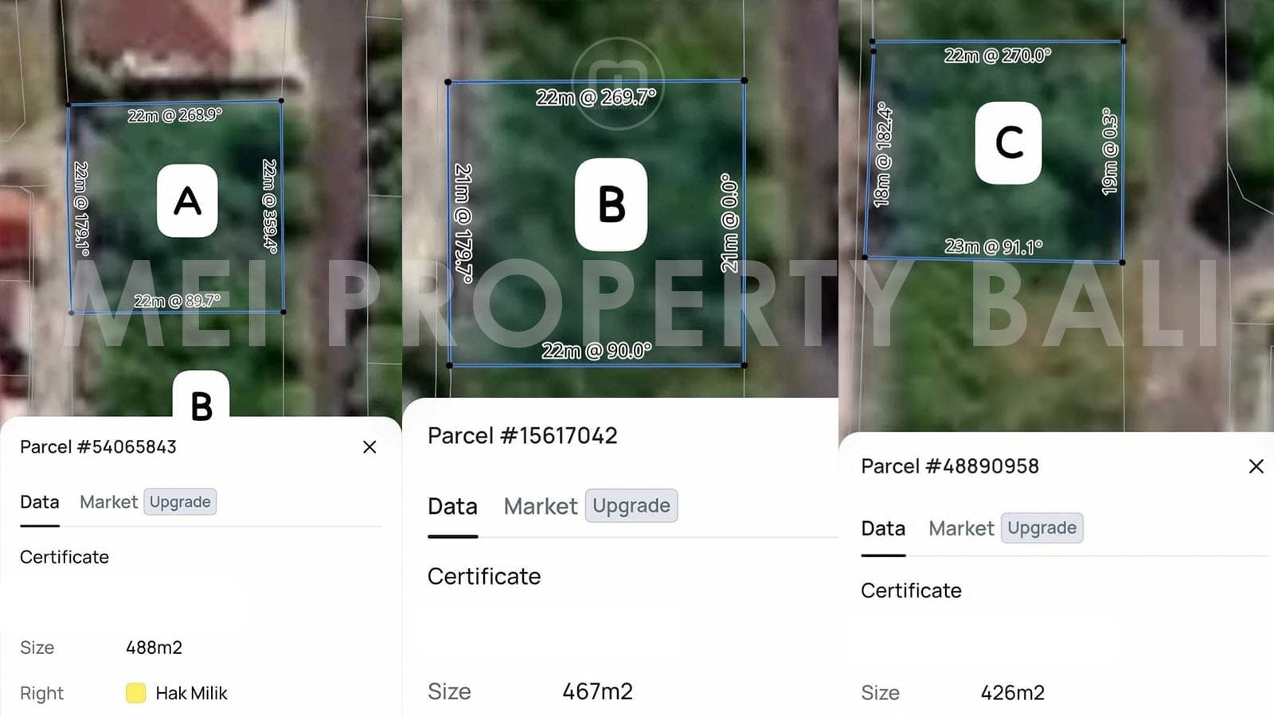
Task: Open the Market tab in Parcel #54065843
Action: point(108,502)
